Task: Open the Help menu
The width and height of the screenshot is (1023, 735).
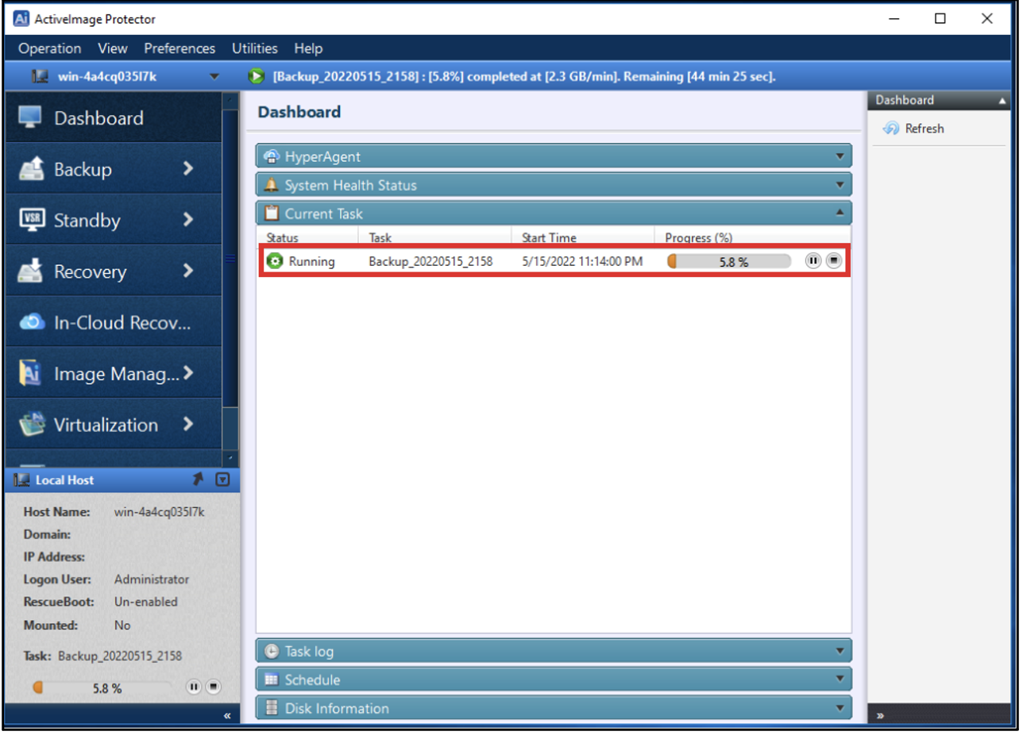Action: pyautogui.click(x=308, y=48)
